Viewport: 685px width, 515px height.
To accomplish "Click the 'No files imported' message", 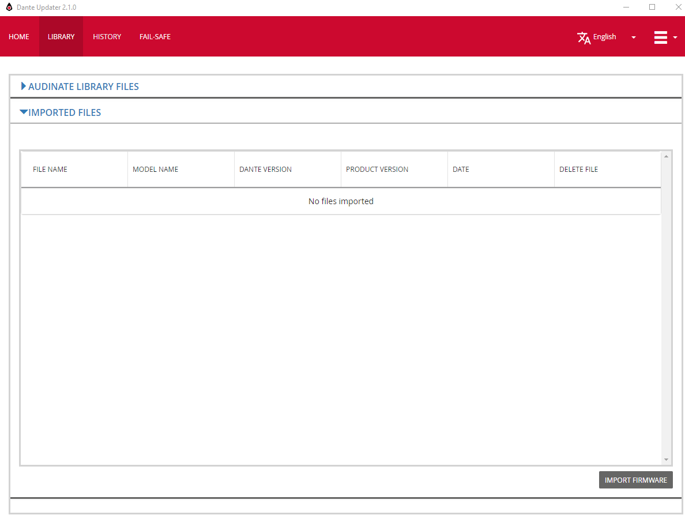I will (x=341, y=201).
